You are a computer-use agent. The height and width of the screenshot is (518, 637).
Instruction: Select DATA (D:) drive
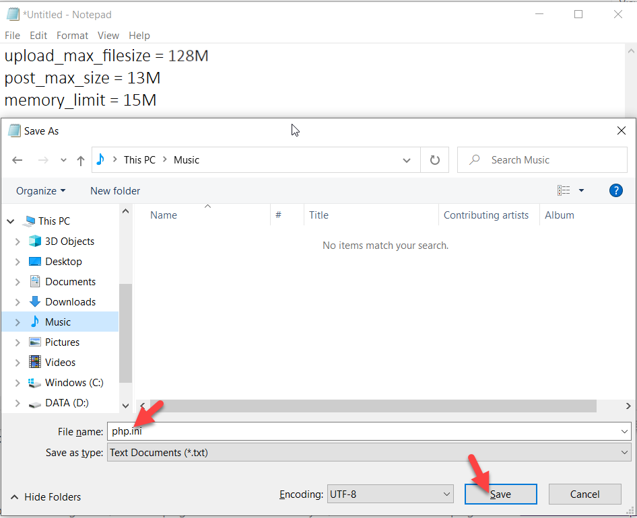coord(67,403)
